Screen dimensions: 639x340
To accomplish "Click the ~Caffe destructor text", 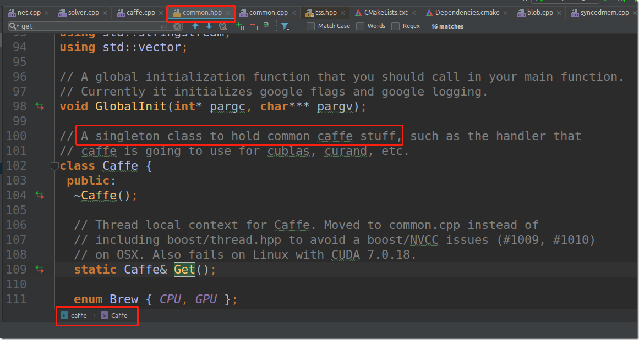I will [95, 195].
